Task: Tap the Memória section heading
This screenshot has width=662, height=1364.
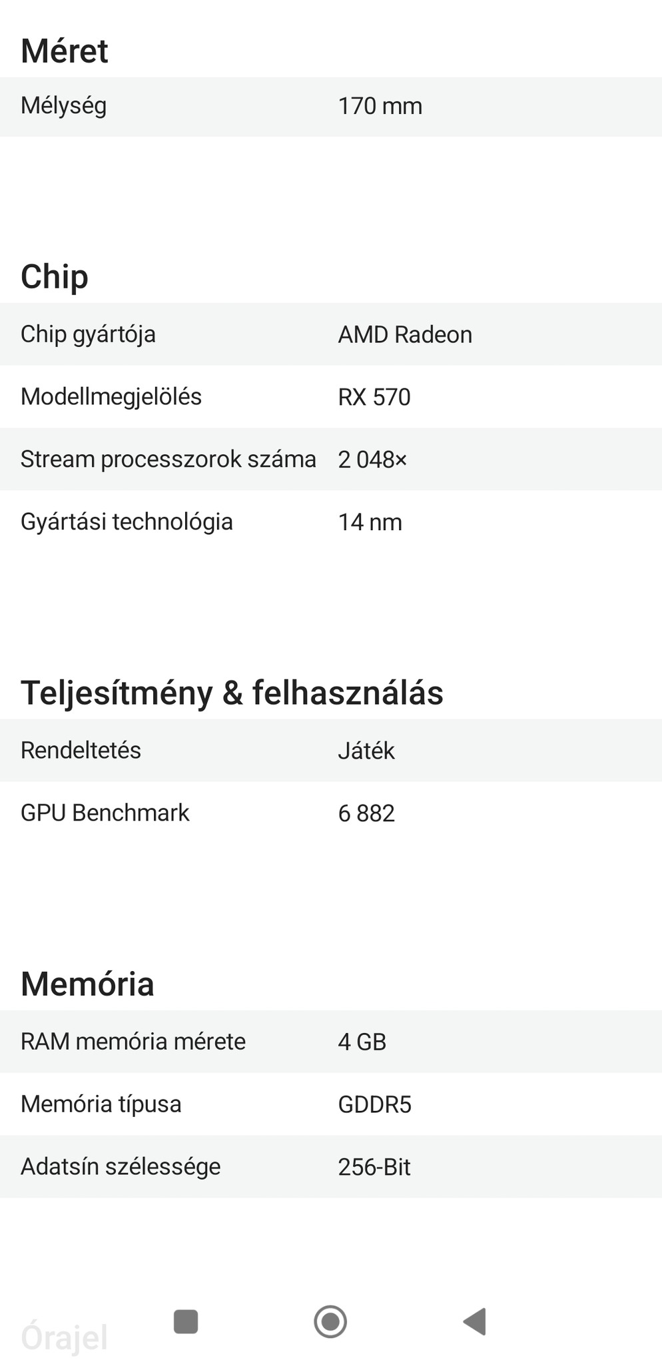Action: [87, 984]
